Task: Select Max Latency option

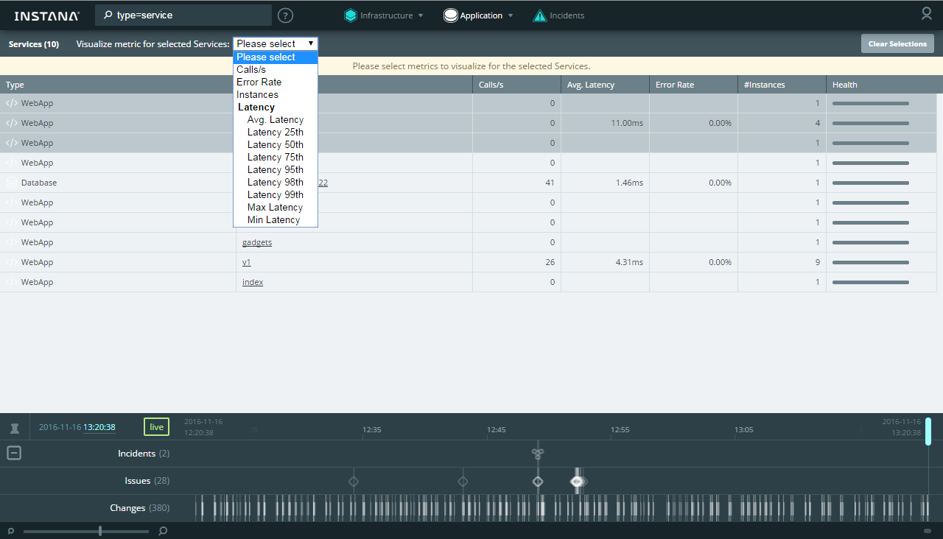Action: (276, 208)
